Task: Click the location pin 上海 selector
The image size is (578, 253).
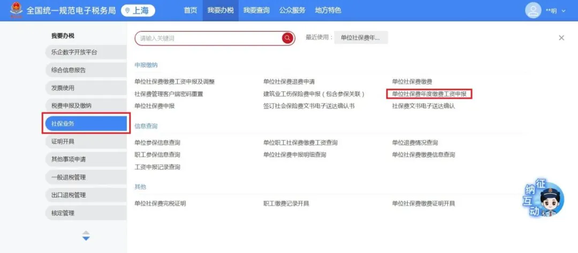Action: coord(138,11)
